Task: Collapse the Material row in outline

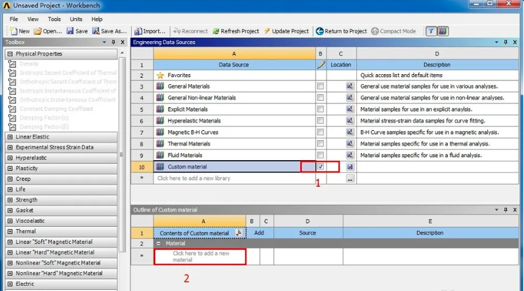Action: point(158,243)
